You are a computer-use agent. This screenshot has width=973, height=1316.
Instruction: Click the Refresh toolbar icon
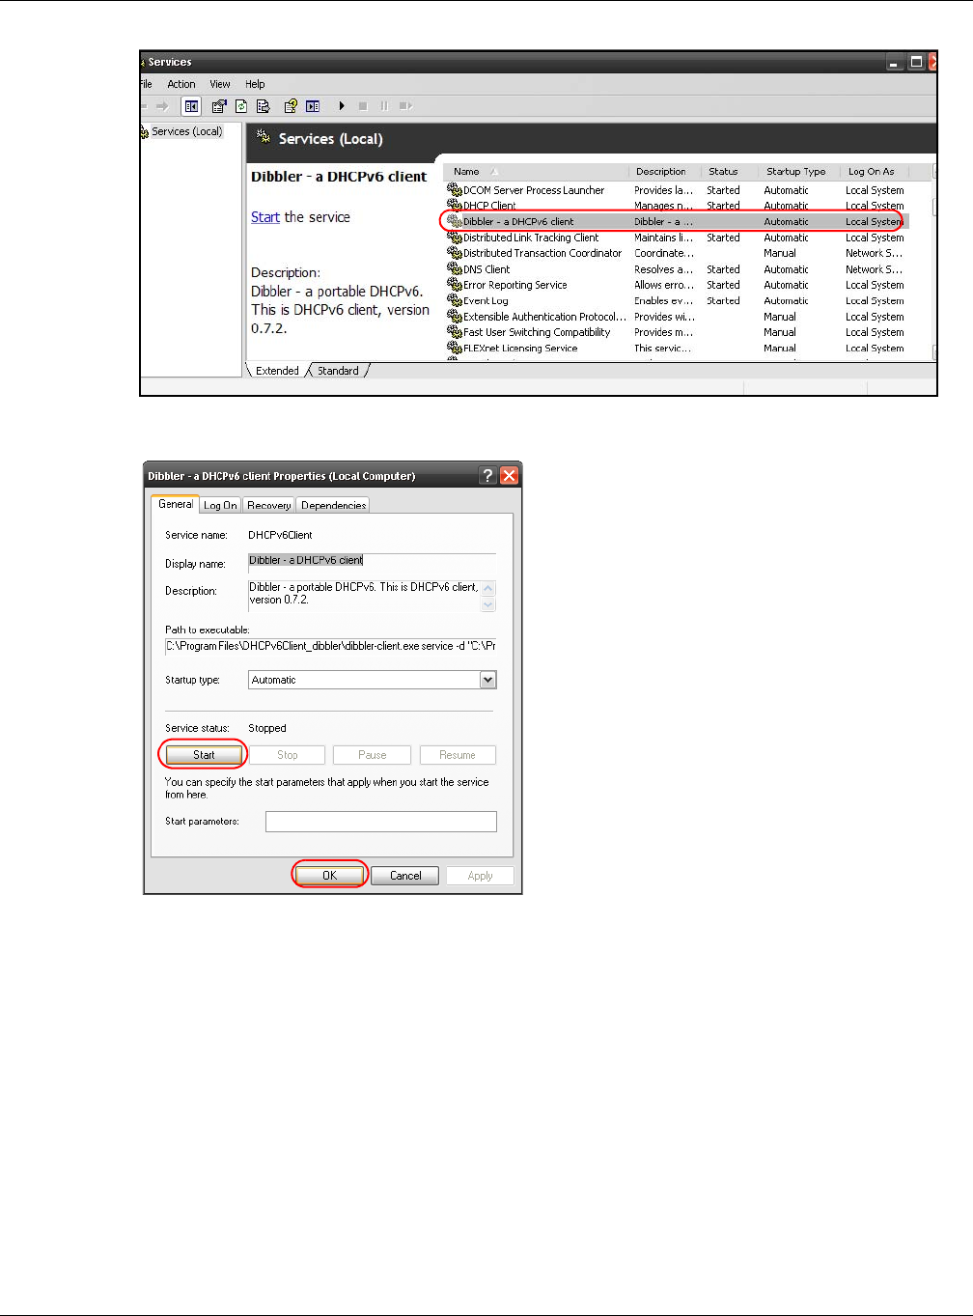tap(241, 106)
